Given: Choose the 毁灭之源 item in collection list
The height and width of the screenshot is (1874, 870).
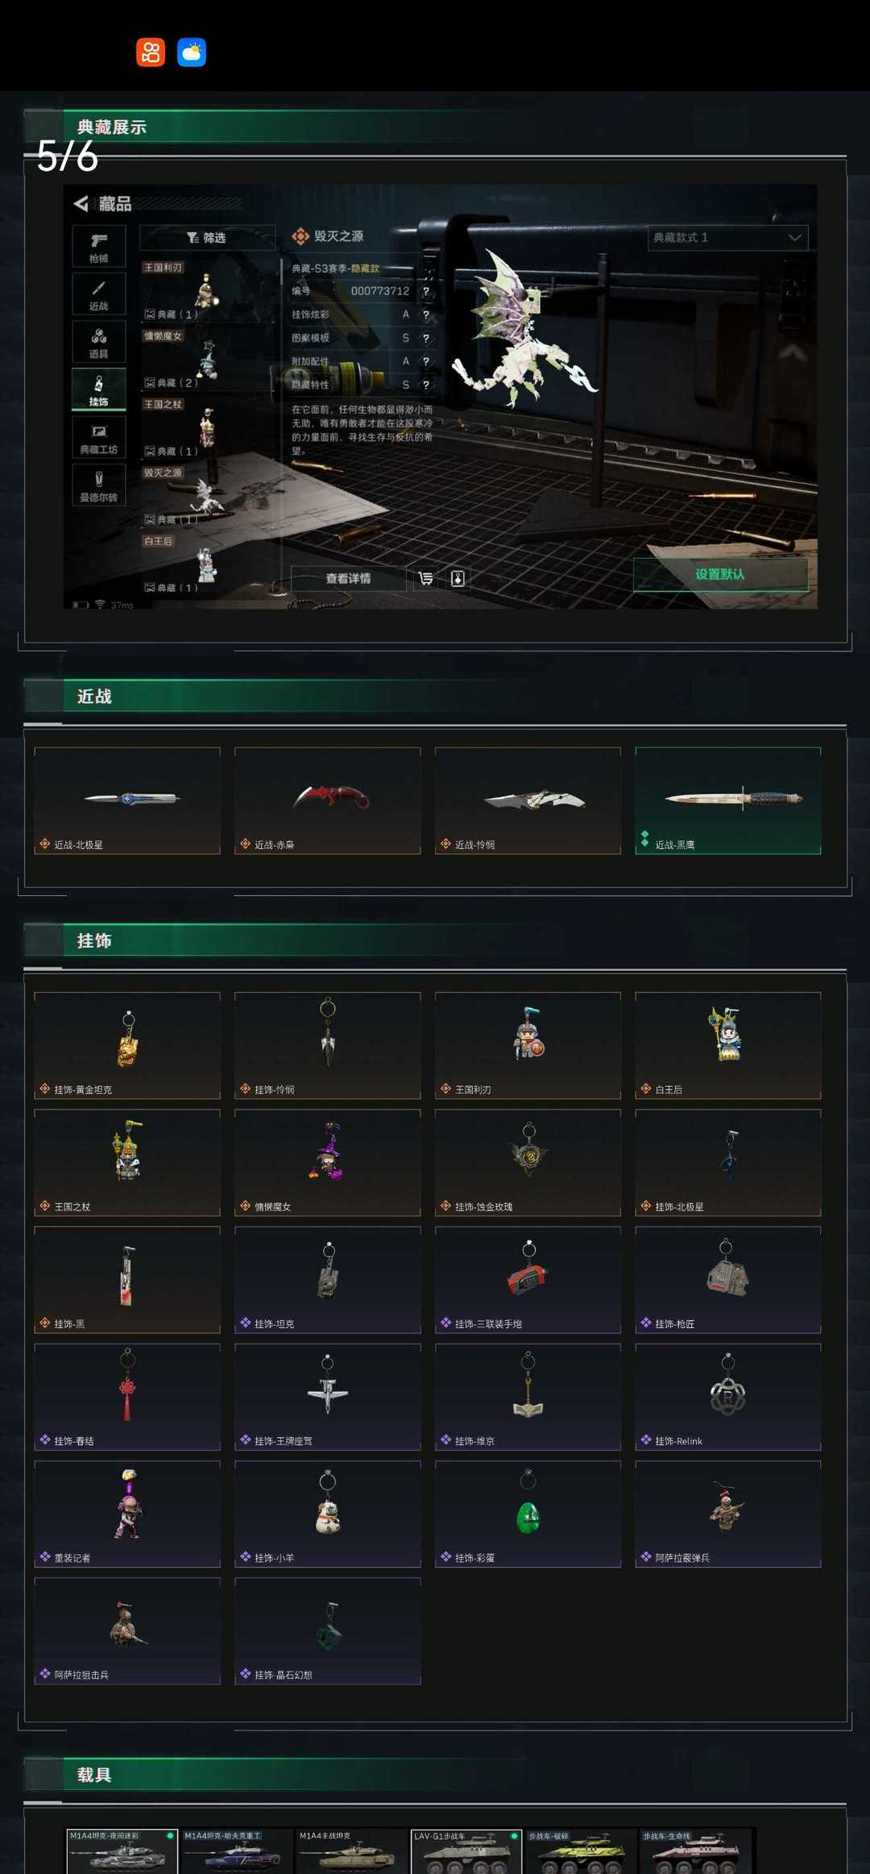Looking at the screenshot, I should [x=208, y=495].
